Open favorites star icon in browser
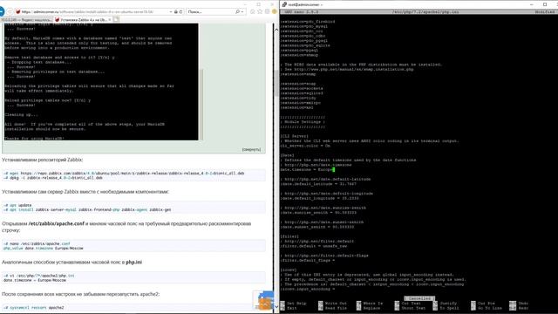This screenshot has width=558, height=314. coord(260,11)
